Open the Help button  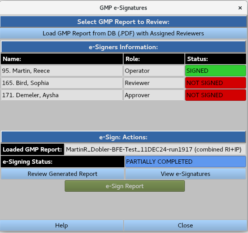(62, 225)
